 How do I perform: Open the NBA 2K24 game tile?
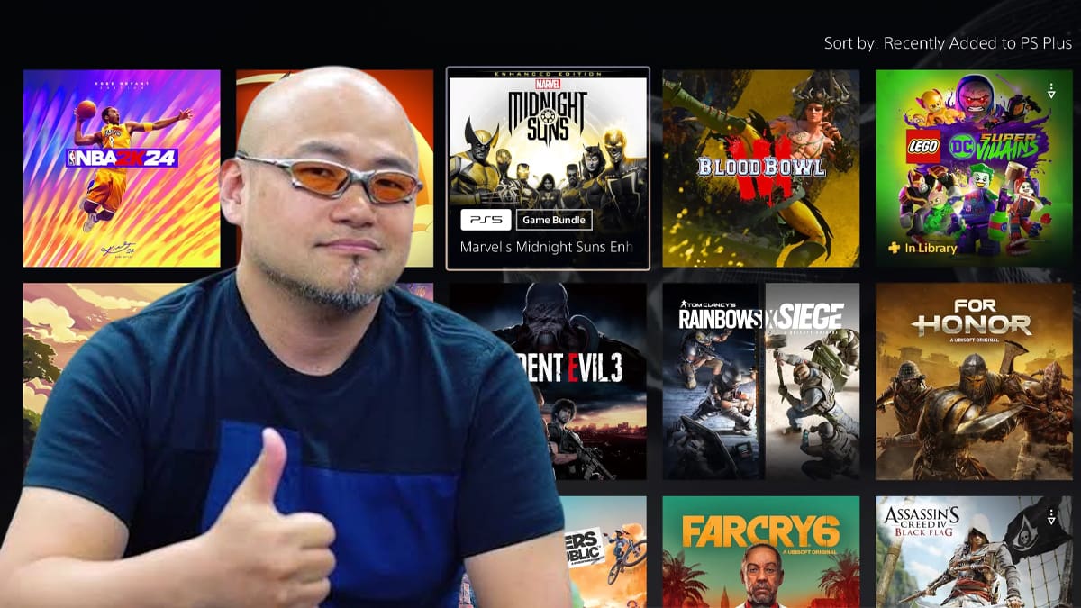pyautogui.click(x=122, y=168)
